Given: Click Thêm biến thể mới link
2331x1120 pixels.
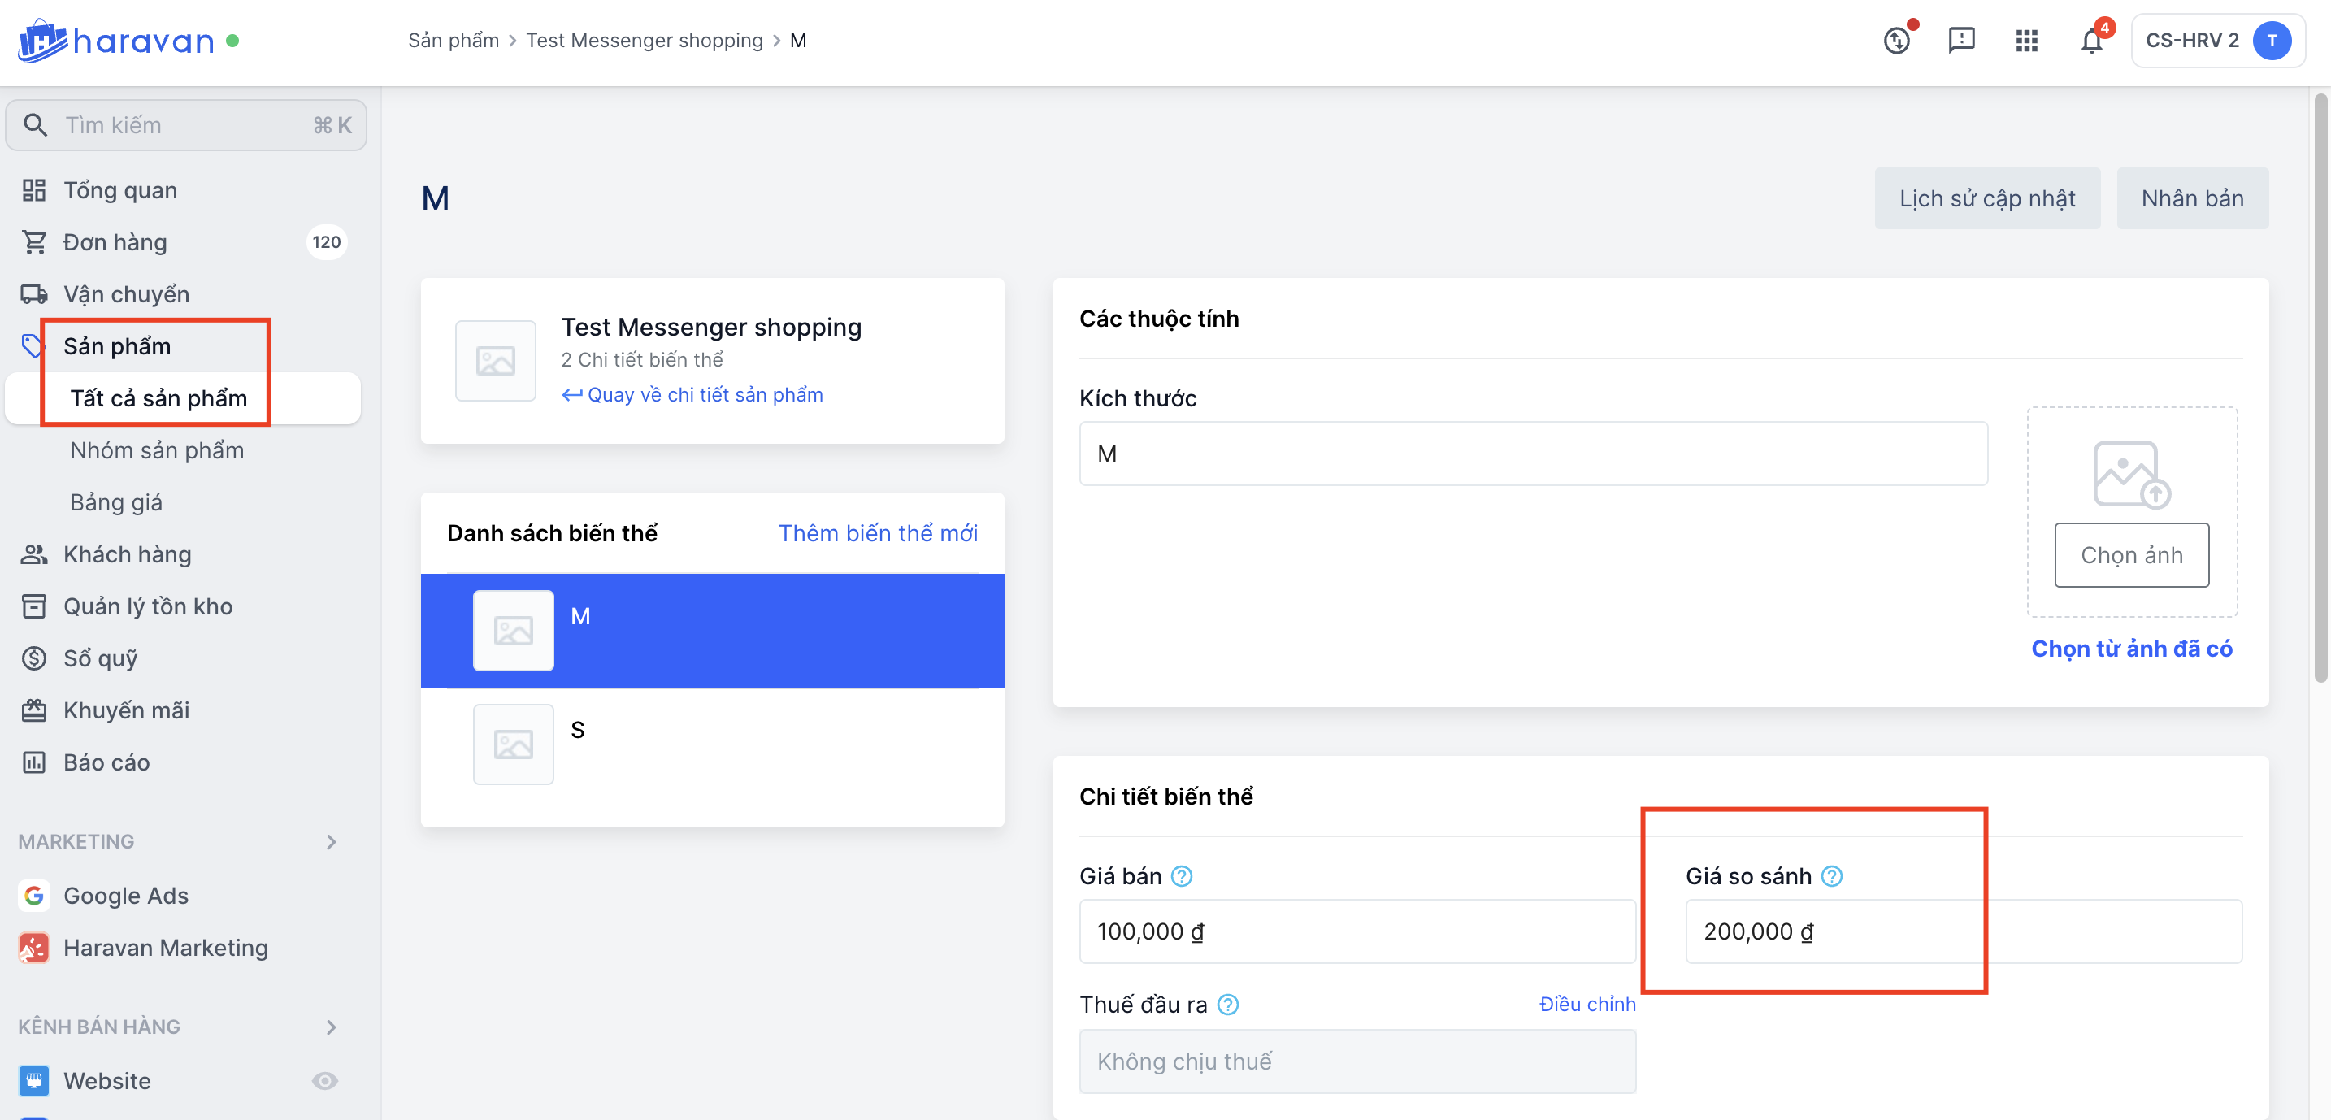Looking at the screenshot, I should 878,533.
